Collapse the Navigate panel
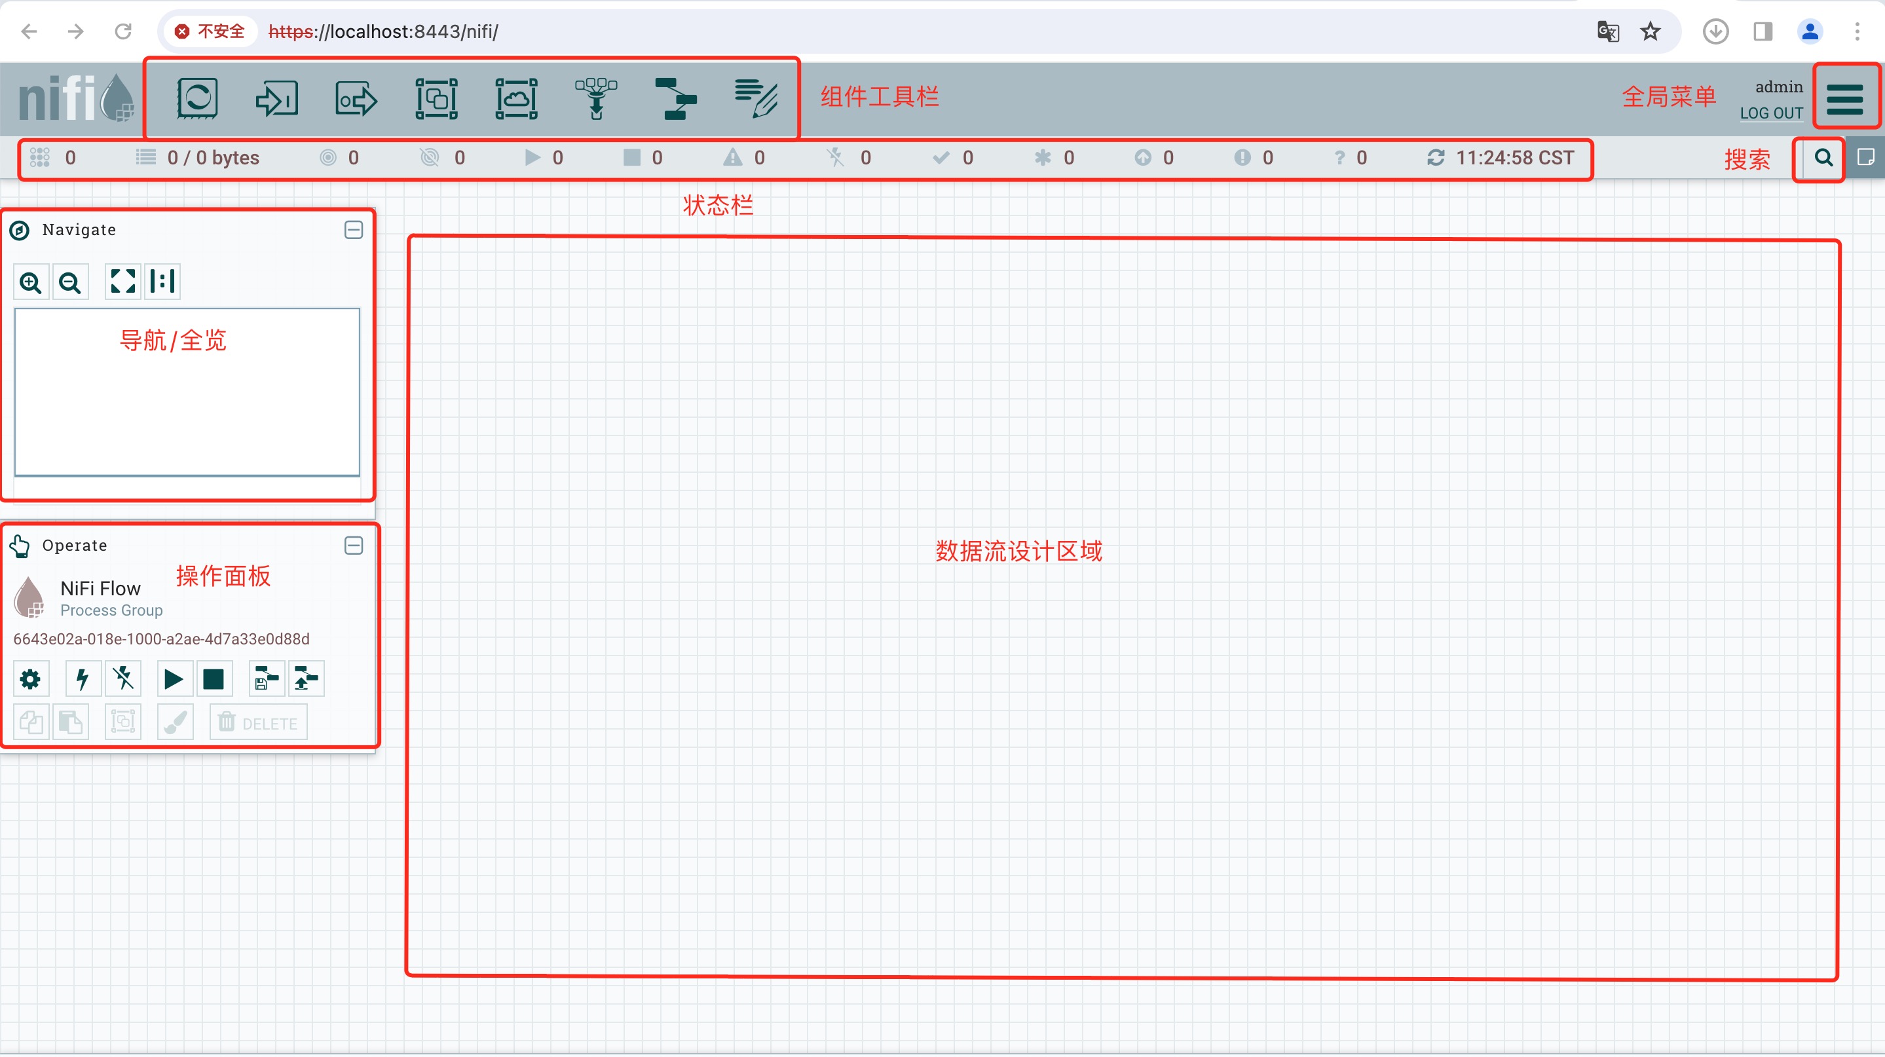1885x1057 pixels. 354,230
